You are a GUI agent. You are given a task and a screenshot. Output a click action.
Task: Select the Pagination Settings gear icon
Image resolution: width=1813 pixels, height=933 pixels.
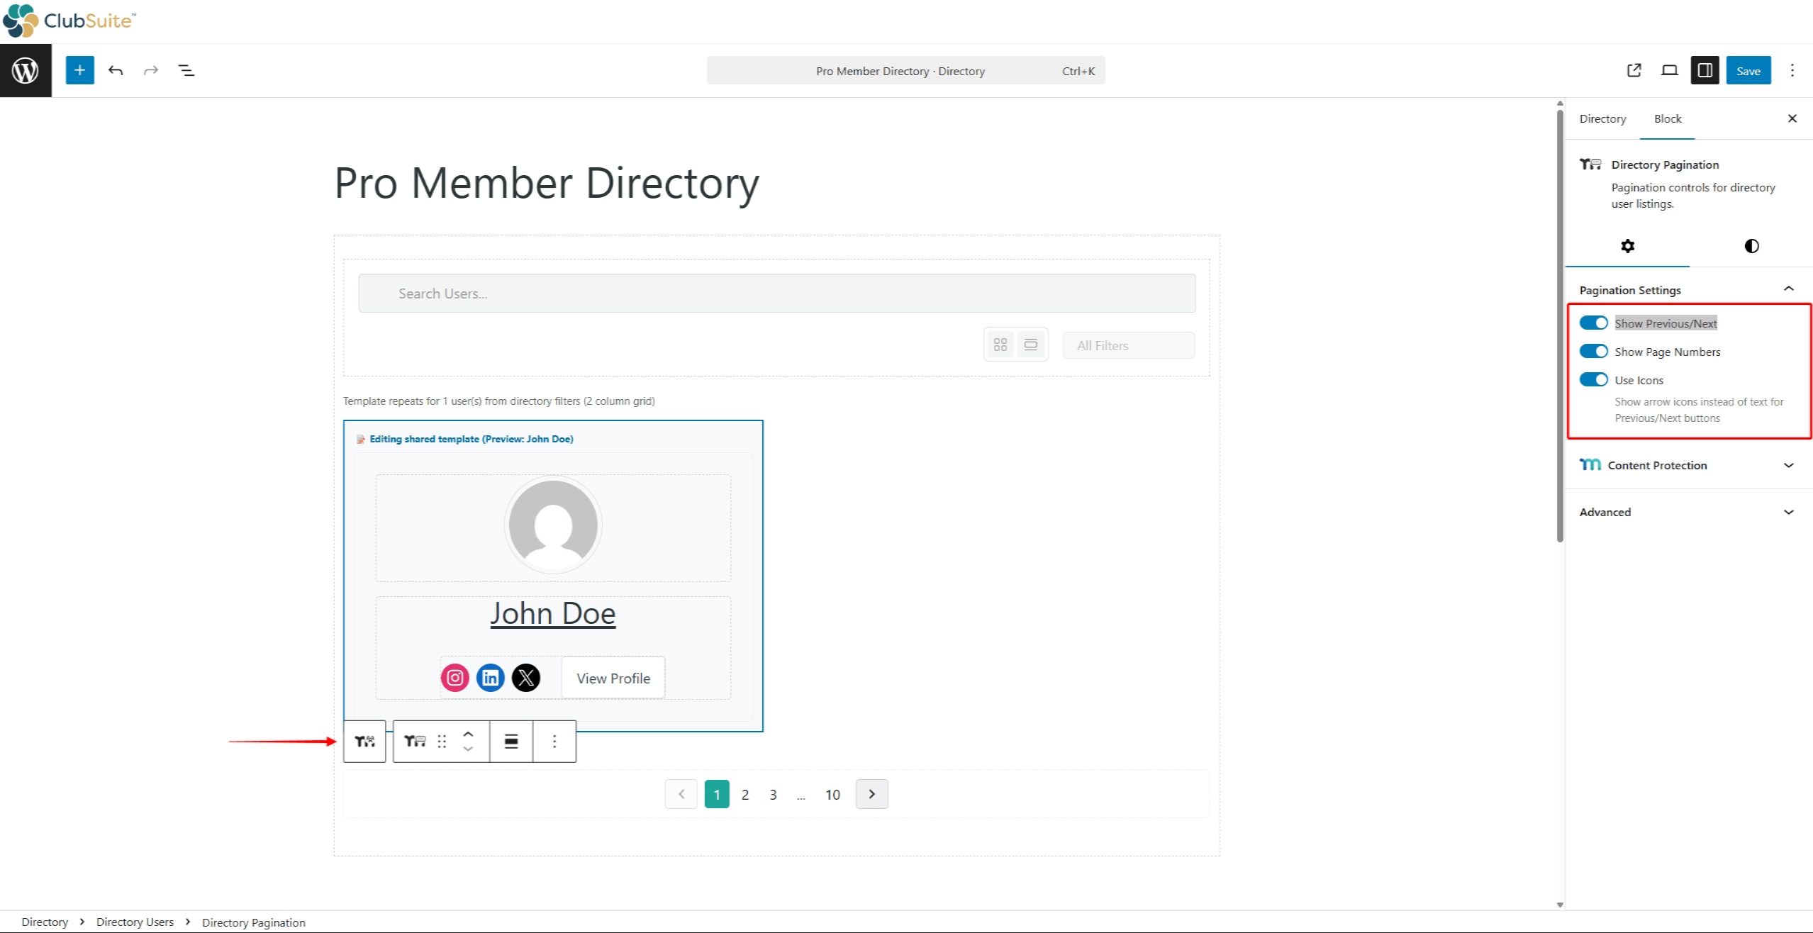(1627, 246)
